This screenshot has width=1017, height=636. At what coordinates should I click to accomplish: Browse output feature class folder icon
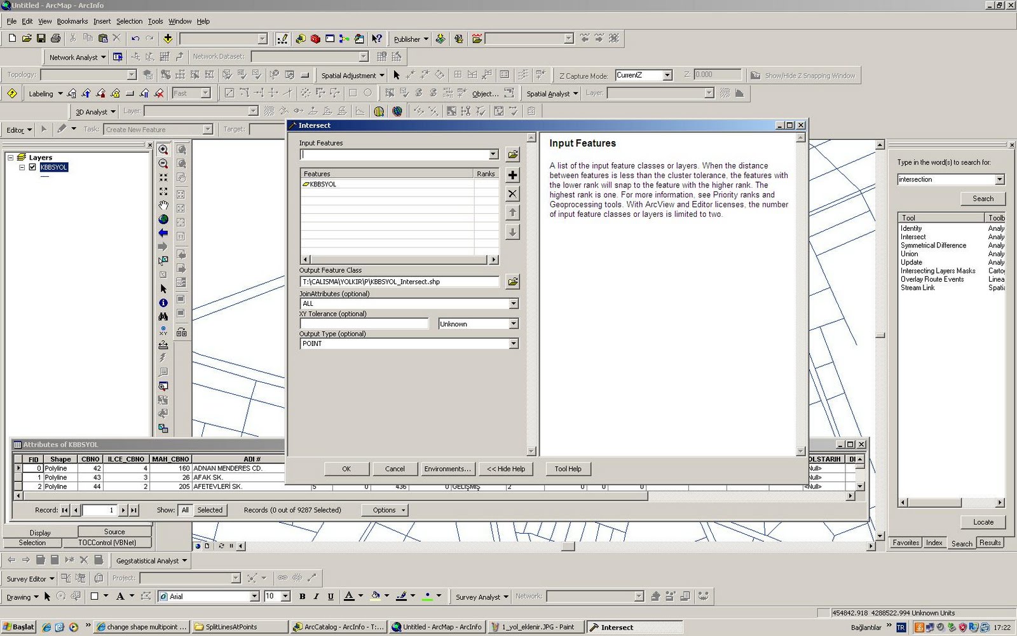coord(512,281)
